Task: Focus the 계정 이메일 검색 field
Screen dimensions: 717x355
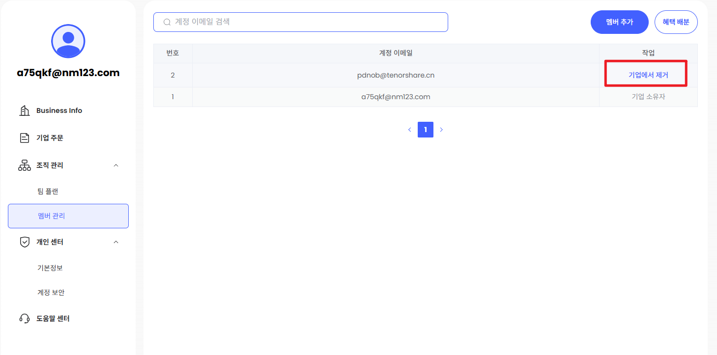Action: point(301,22)
